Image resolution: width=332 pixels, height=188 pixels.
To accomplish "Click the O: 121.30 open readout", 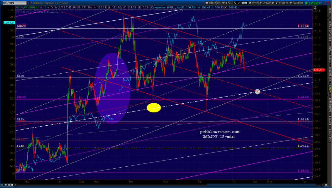I will coord(85,8).
